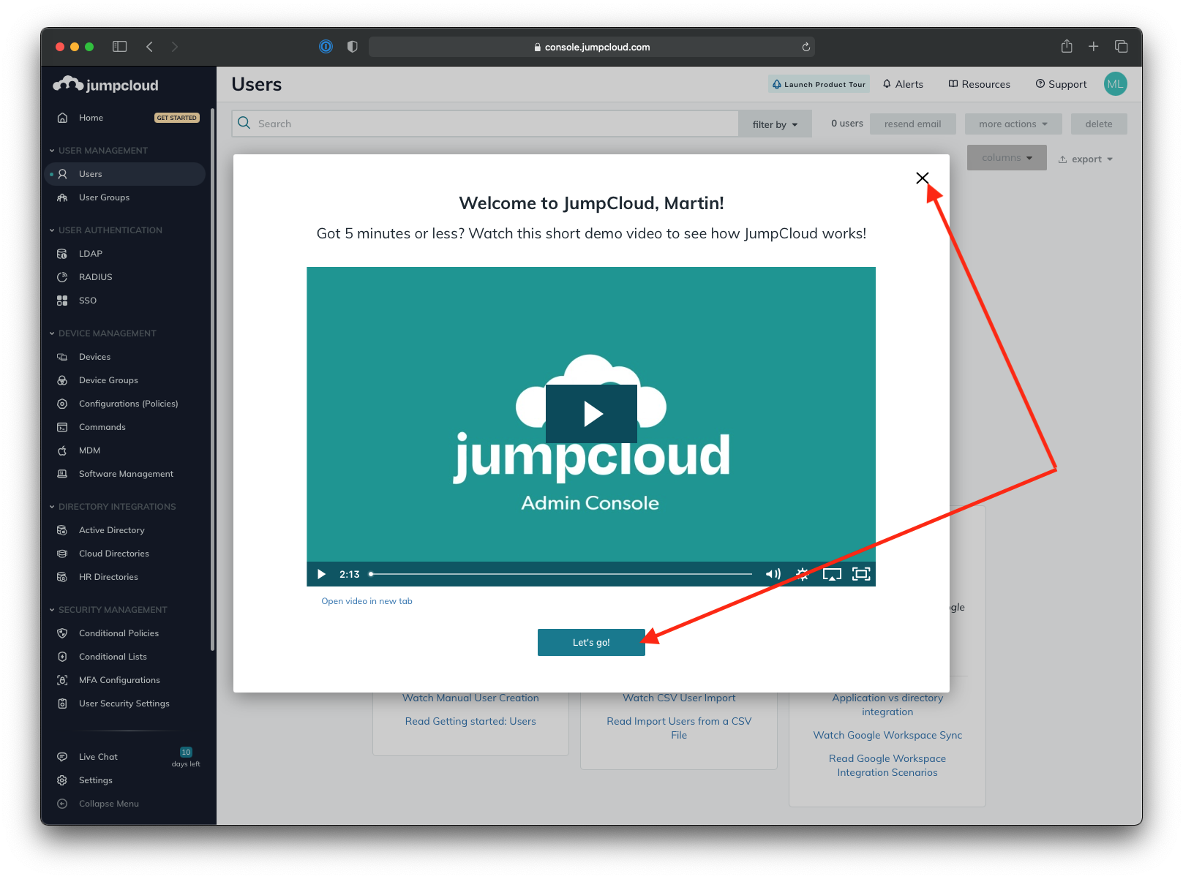Click the small play icon in video controls
The image size is (1183, 879).
coord(321,574)
